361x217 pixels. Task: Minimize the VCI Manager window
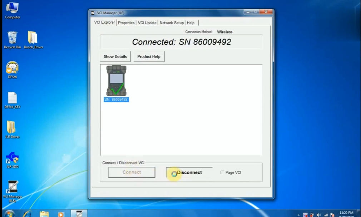click(x=248, y=12)
